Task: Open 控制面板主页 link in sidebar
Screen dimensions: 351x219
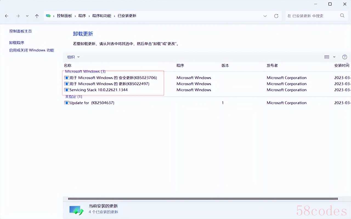Action: pyautogui.click(x=21, y=31)
